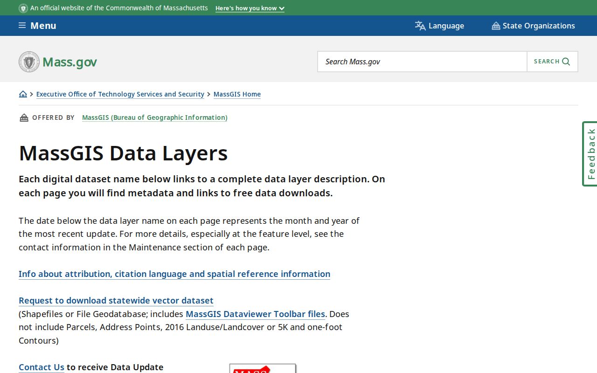Click the official website seal icon

[23, 8]
